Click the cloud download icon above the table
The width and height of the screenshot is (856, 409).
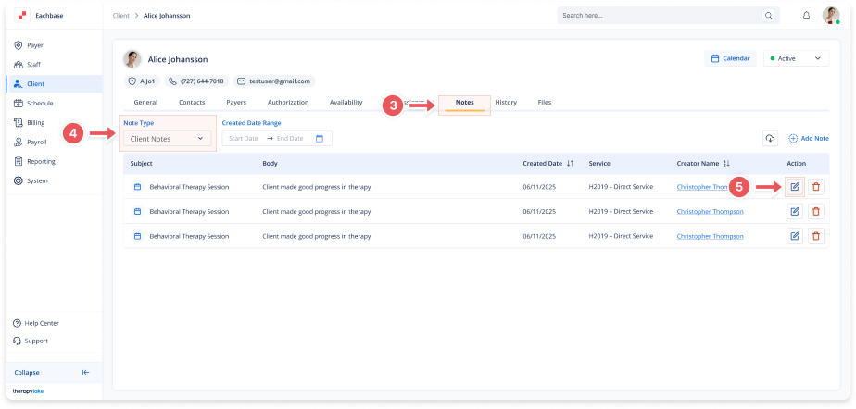point(770,138)
